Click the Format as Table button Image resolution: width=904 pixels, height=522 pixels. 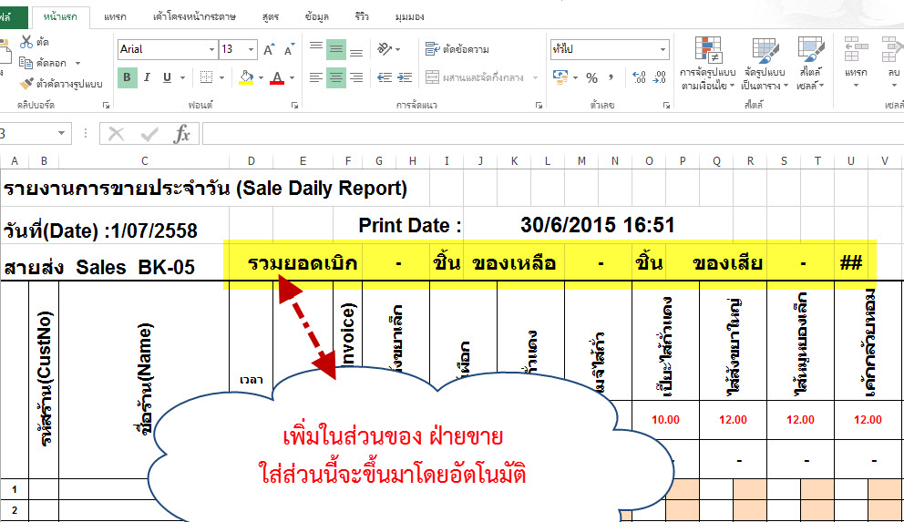pyautogui.click(x=764, y=64)
